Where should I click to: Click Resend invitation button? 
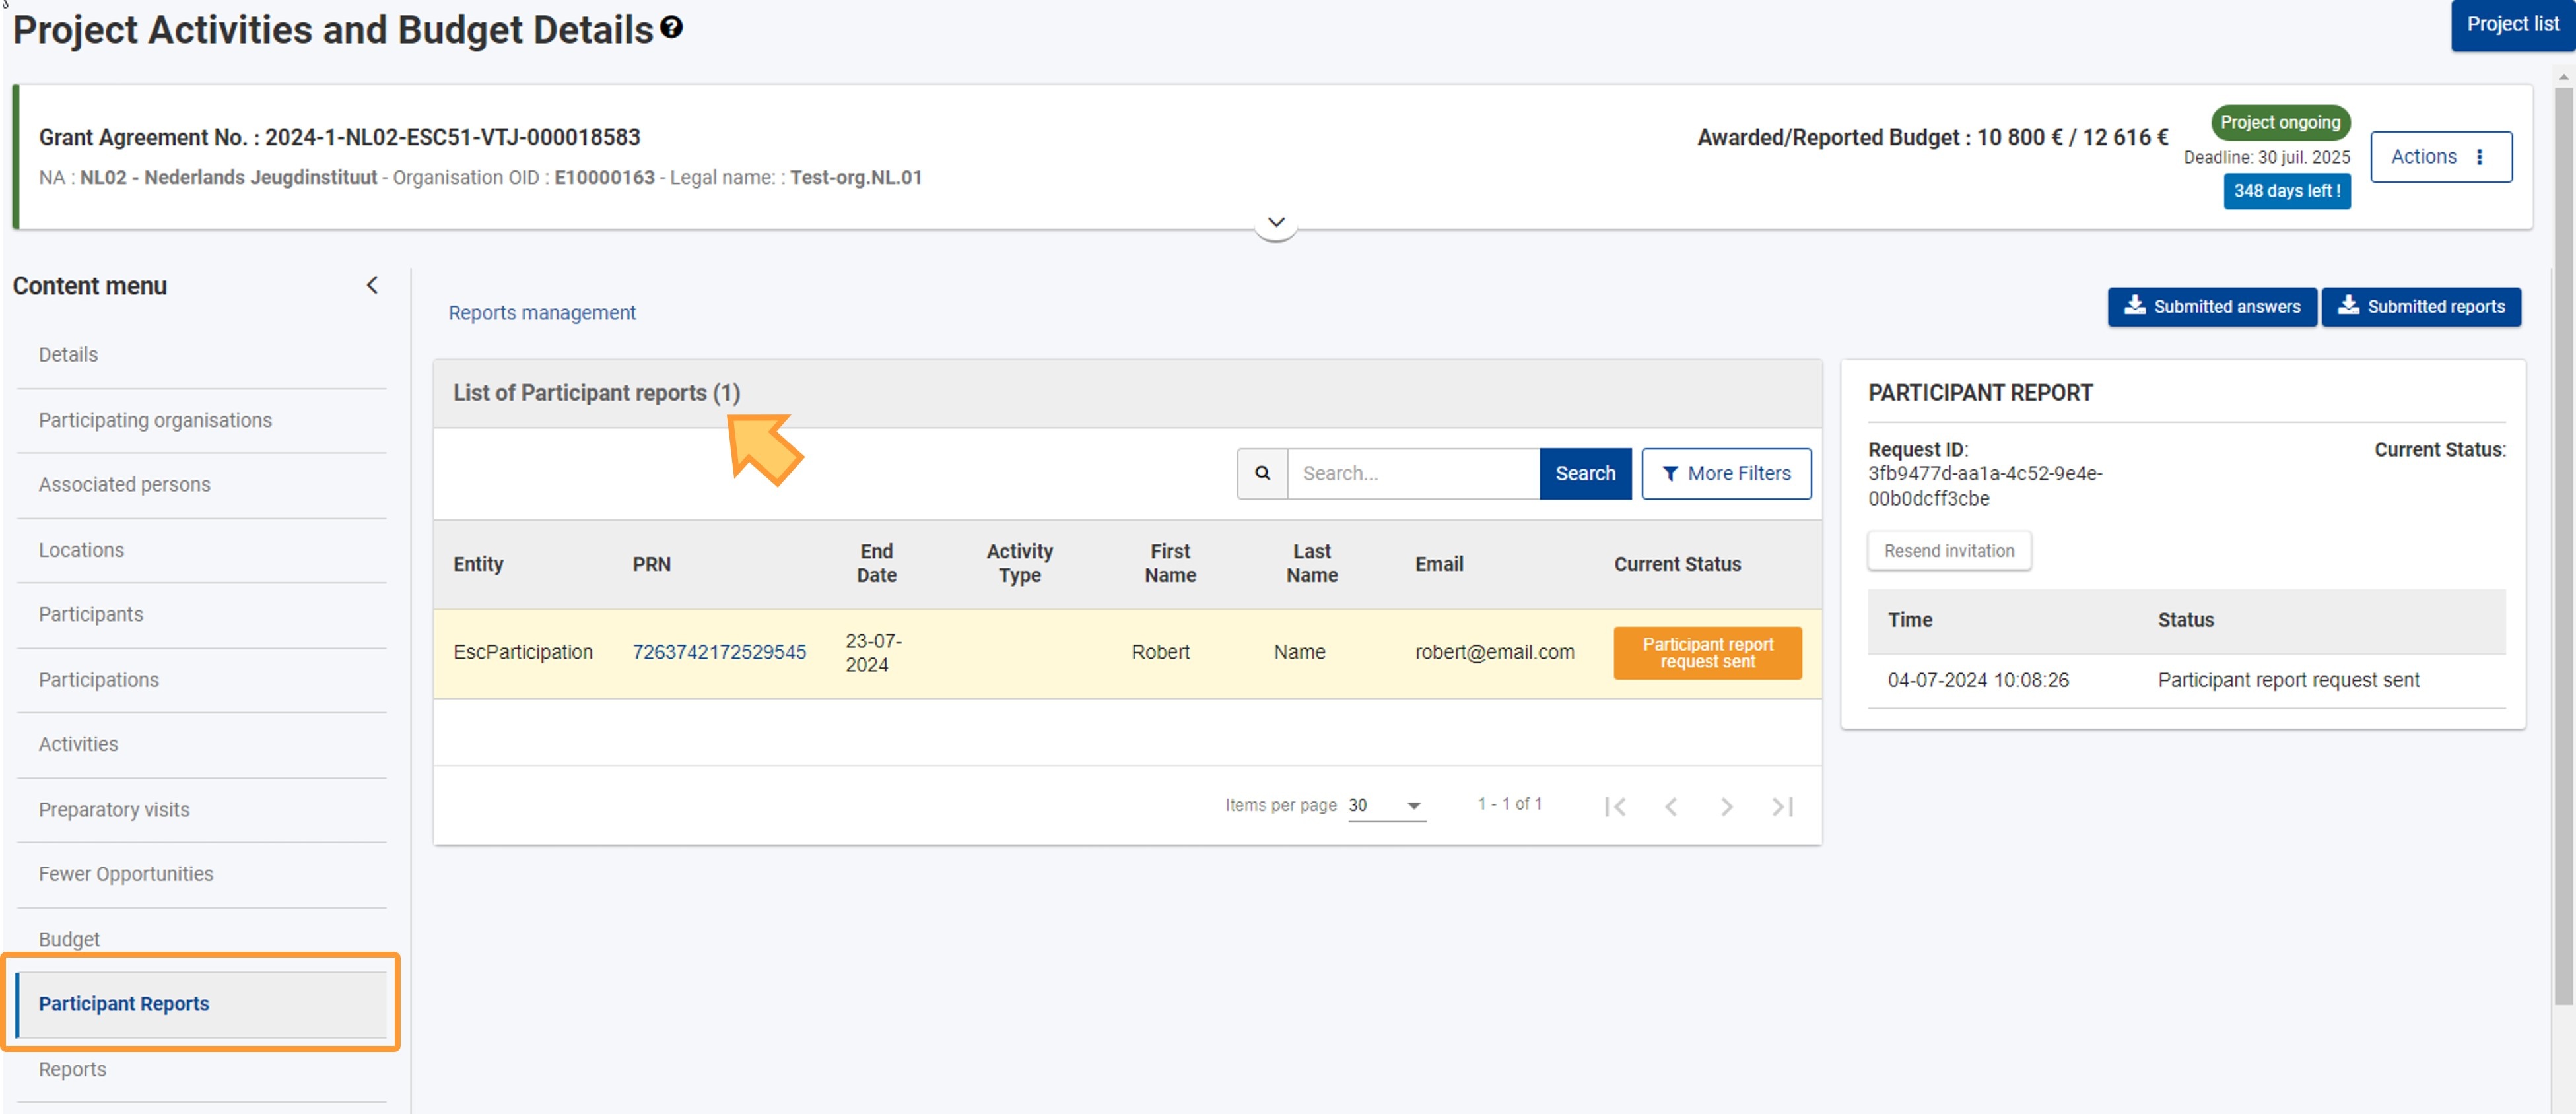click(x=1949, y=551)
